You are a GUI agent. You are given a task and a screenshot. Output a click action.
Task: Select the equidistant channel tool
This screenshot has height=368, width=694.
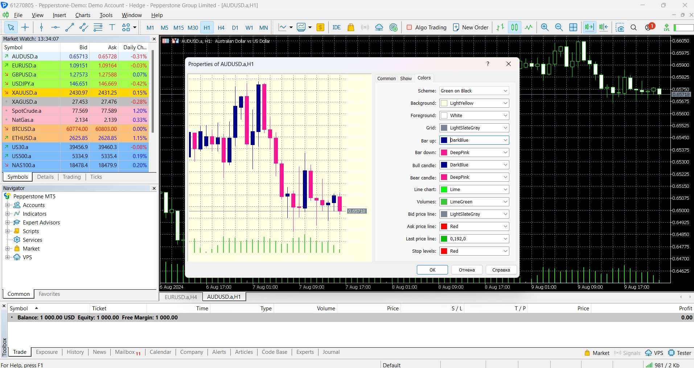[x=84, y=27]
